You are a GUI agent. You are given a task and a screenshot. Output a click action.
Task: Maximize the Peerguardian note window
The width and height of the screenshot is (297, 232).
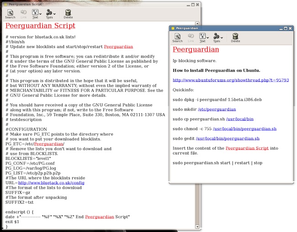point(286,28)
